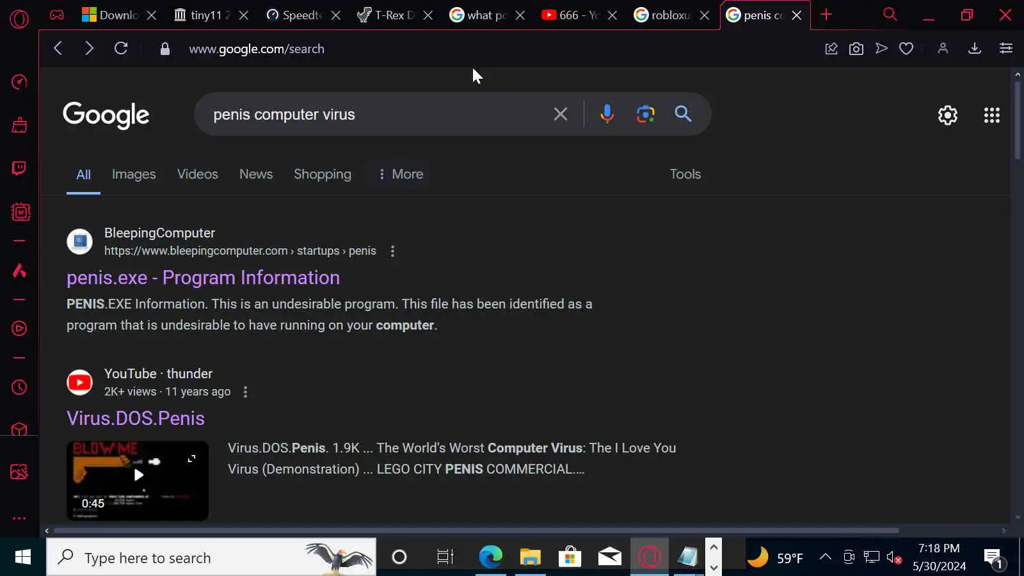Open Extensions cube icon in sidebar
This screenshot has height=576, width=1024.
[x=19, y=429]
